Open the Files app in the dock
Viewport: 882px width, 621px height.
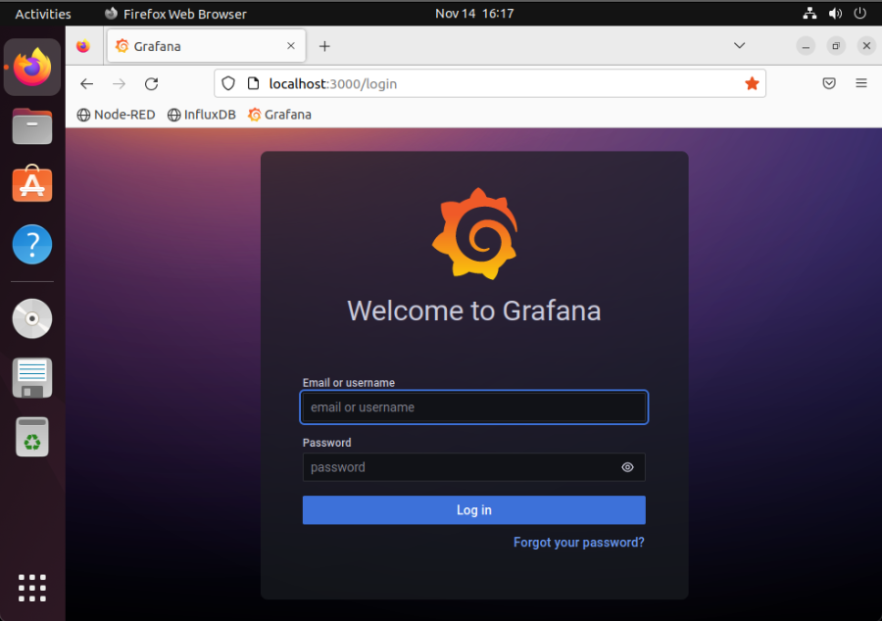point(32,126)
